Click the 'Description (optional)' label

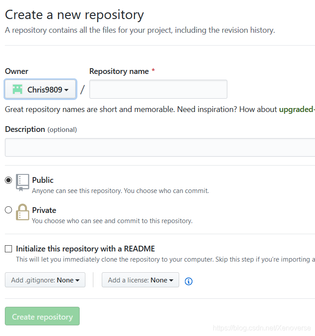(x=41, y=129)
